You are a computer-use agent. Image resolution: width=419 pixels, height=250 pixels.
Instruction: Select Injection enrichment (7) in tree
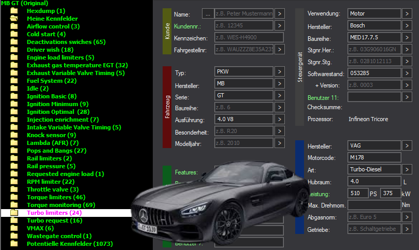pyautogui.click(x=63, y=120)
